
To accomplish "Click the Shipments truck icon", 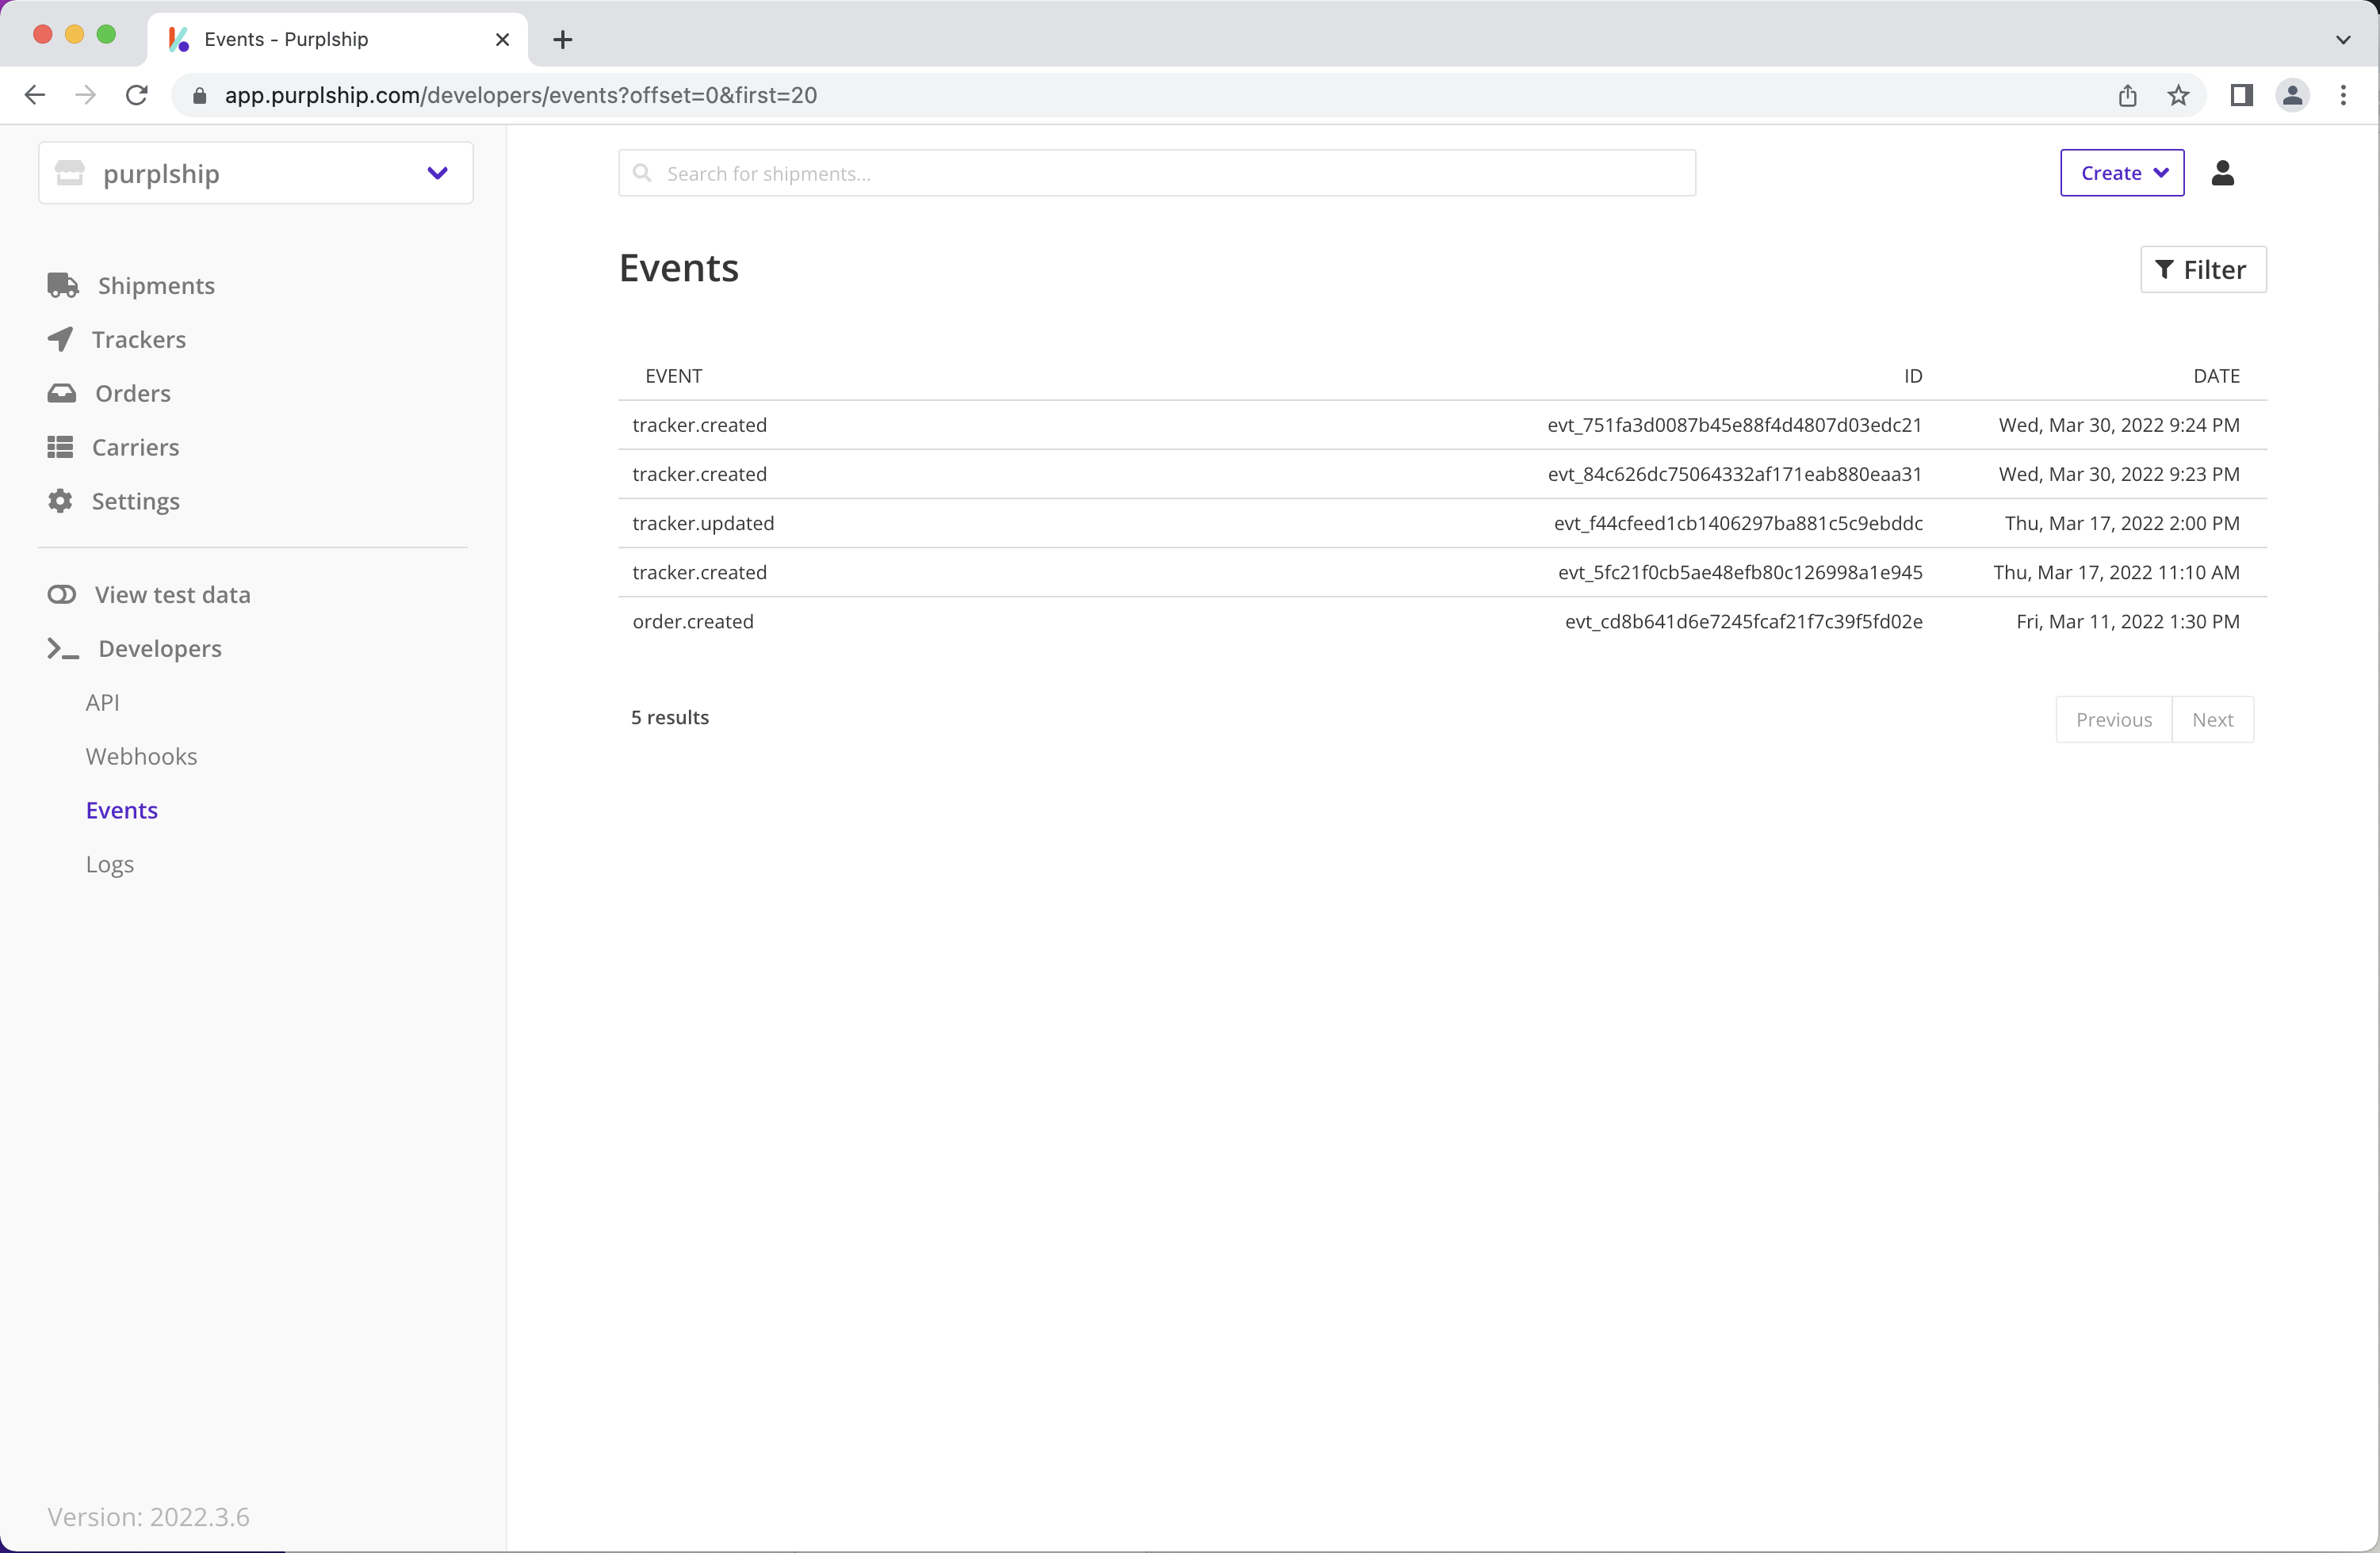I will pyautogui.click(x=63, y=286).
